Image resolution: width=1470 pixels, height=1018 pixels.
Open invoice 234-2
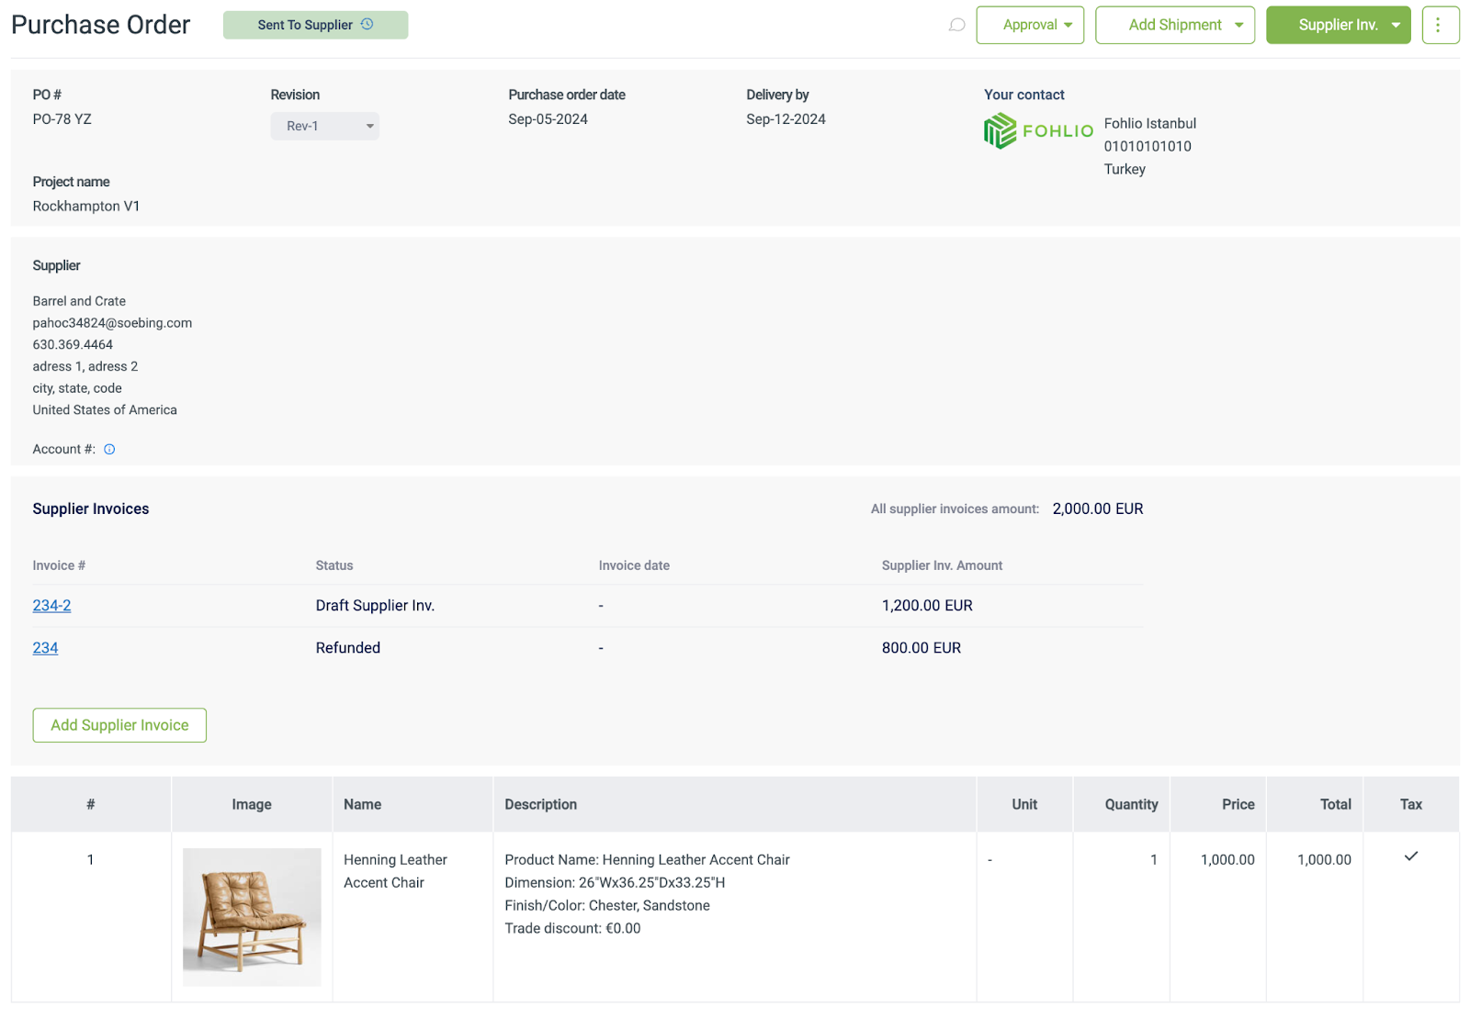pos(51,605)
